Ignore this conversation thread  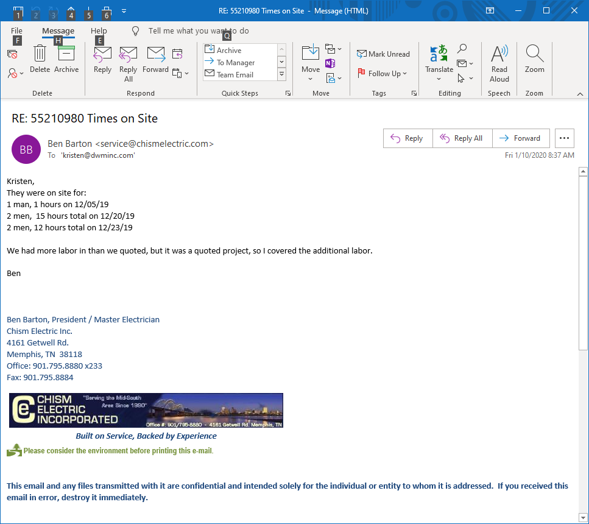click(12, 54)
